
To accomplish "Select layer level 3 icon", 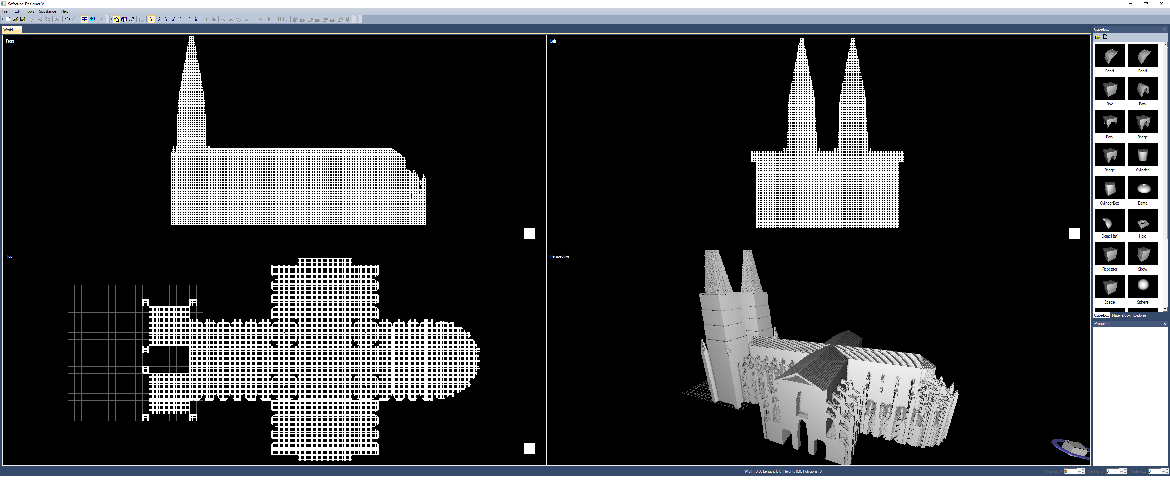I will [x=166, y=19].
